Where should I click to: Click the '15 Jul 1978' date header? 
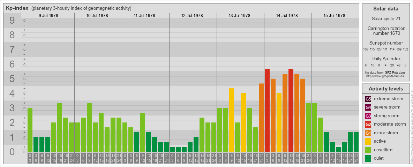click(x=334, y=16)
